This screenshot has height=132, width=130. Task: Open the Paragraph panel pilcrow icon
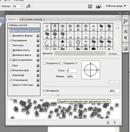(125, 38)
